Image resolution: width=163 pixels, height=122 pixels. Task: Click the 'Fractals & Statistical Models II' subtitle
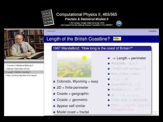[87, 19]
